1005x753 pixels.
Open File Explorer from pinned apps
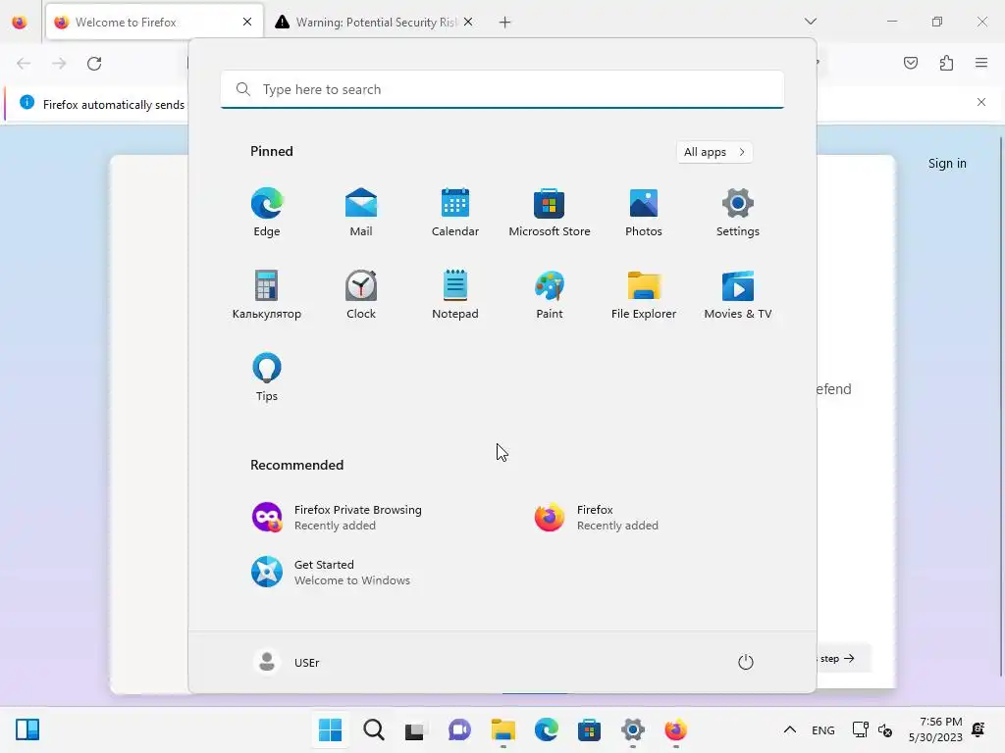pyautogui.click(x=644, y=295)
